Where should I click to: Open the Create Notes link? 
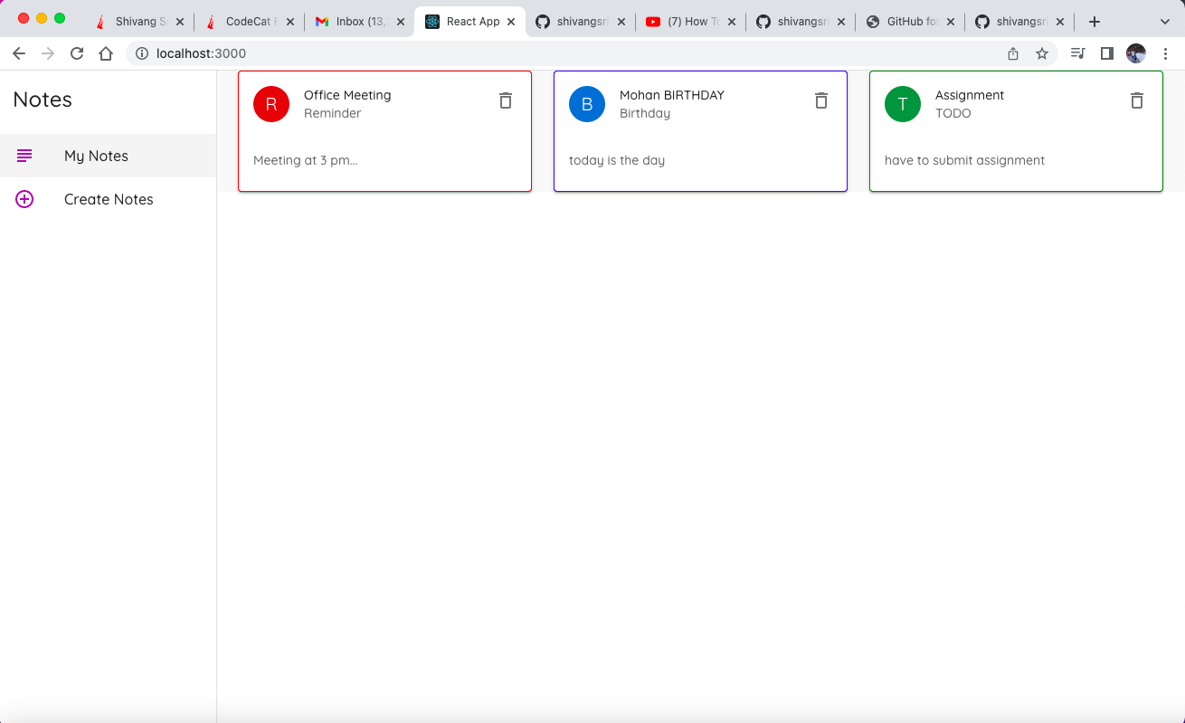click(x=108, y=199)
